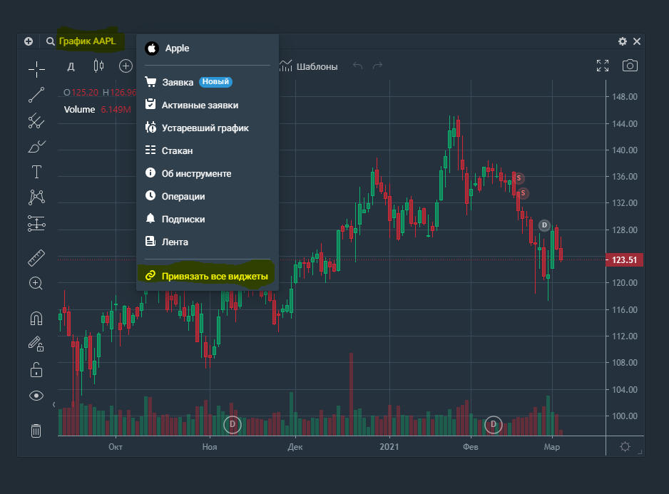Click the current price label 123.51
This screenshot has width=669, height=494.
(x=624, y=259)
